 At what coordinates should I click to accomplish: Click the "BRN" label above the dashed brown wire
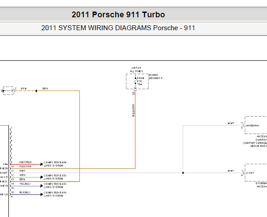point(24,89)
